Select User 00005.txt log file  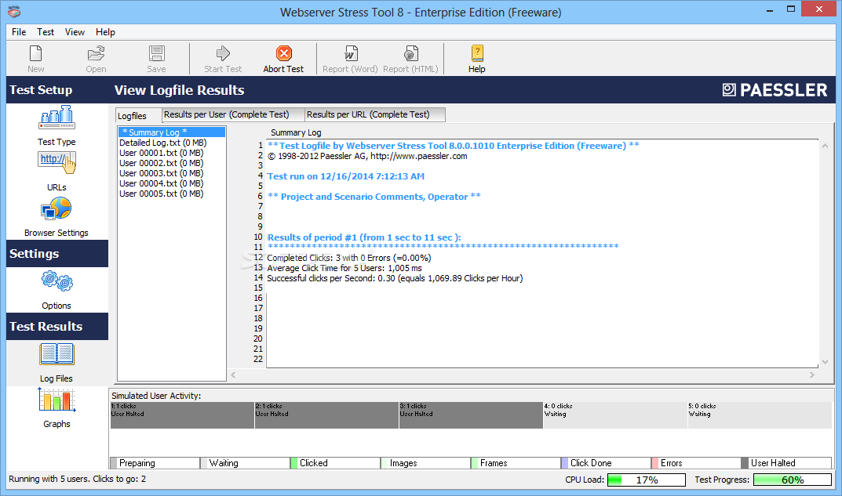click(x=161, y=194)
